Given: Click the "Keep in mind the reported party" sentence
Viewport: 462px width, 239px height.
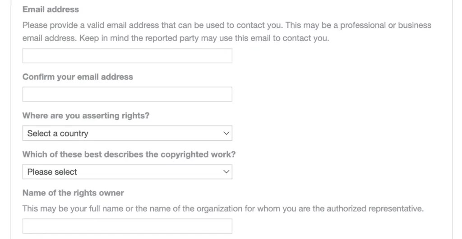Looking at the screenshot, I should [204, 38].
